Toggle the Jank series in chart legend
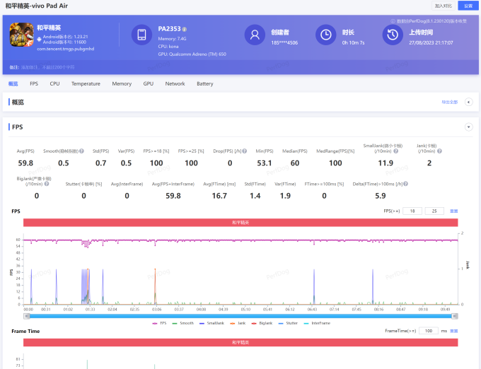This screenshot has width=481, height=369. coord(238,323)
